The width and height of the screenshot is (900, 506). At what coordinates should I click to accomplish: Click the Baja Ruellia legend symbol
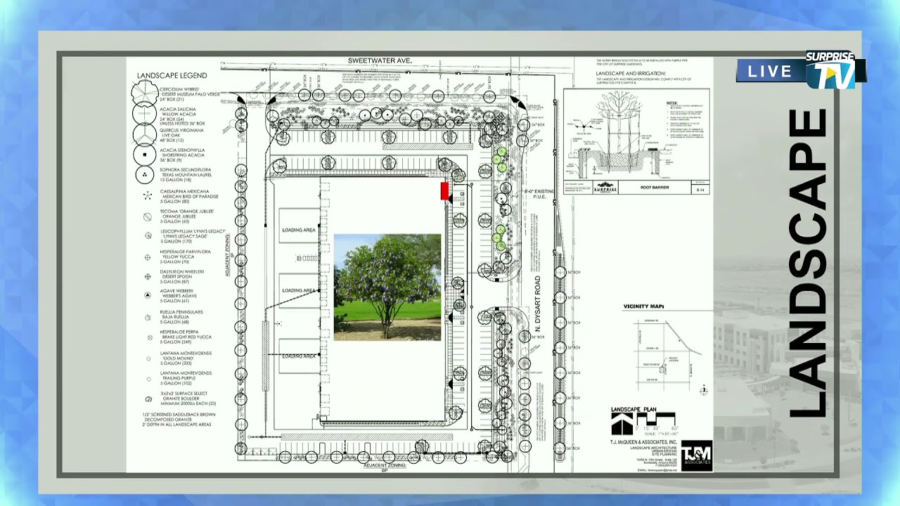(148, 317)
